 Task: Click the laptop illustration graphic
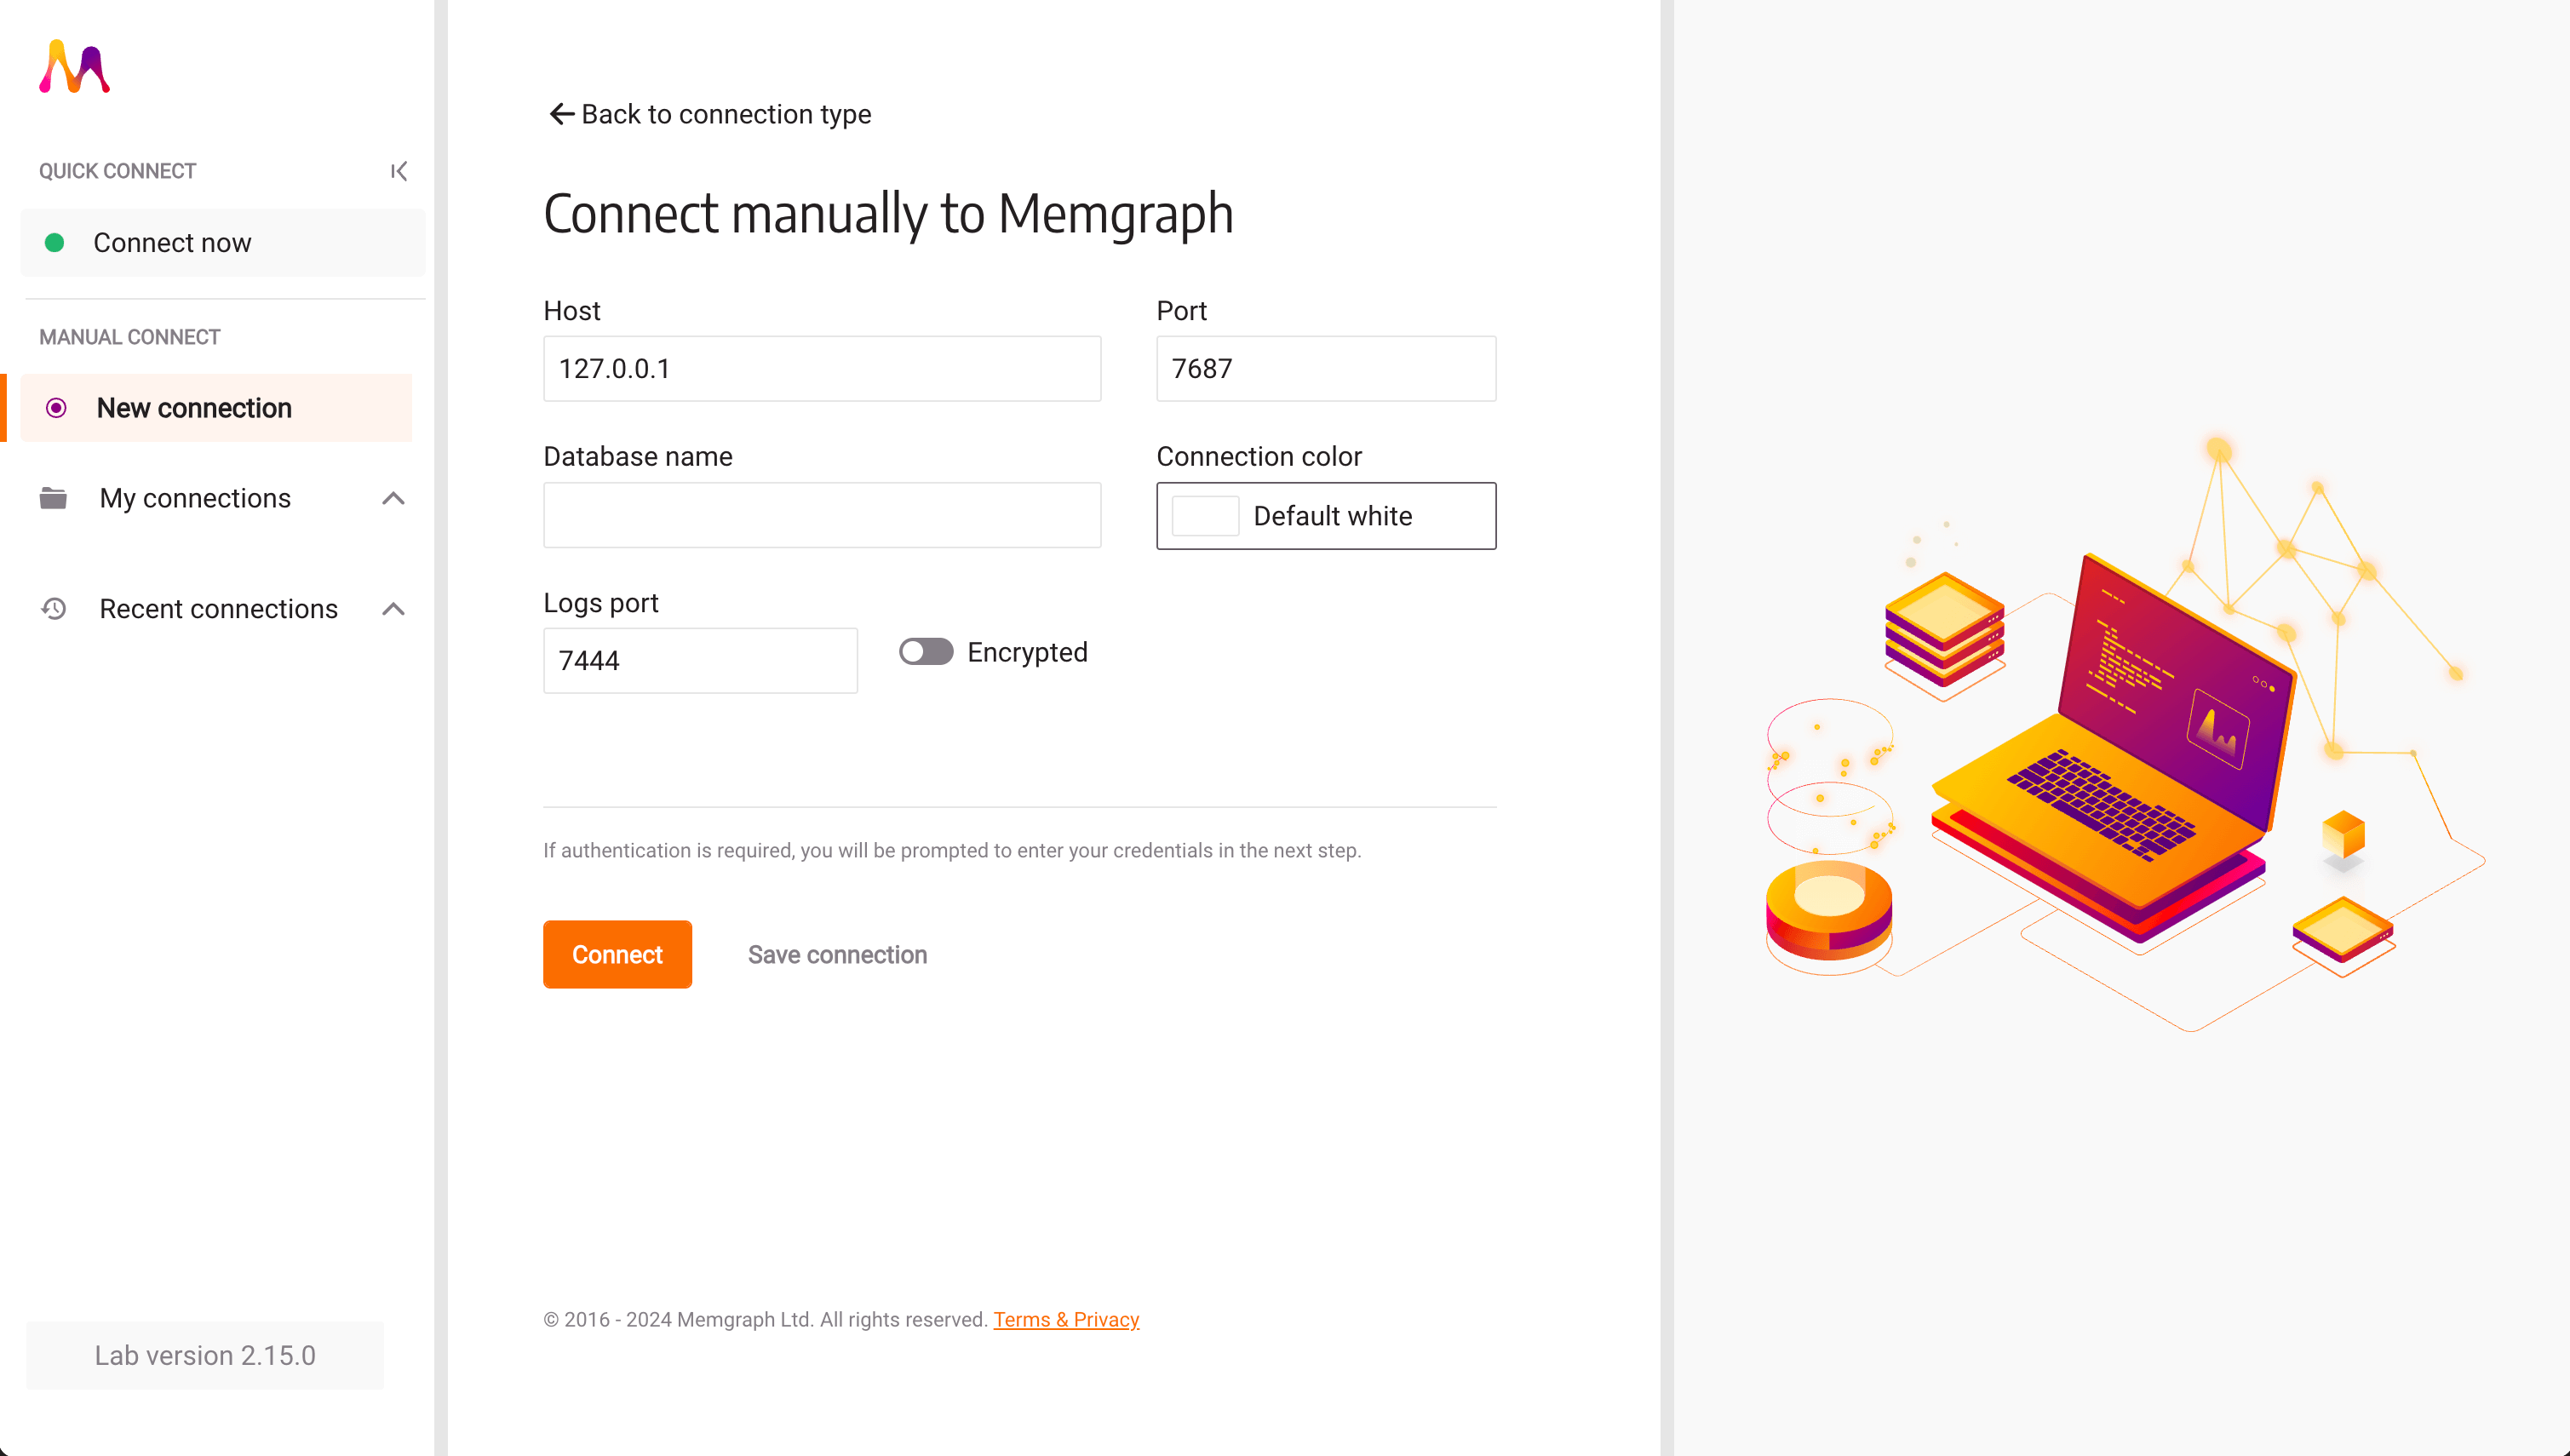tap(2110, 750)
